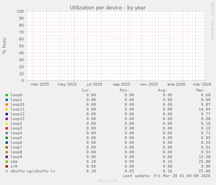The width and height of the screenshot is (216, 185).
Task: Click sda minimum value 0.05
Action: pyautogui.click(x=130, y=162)
